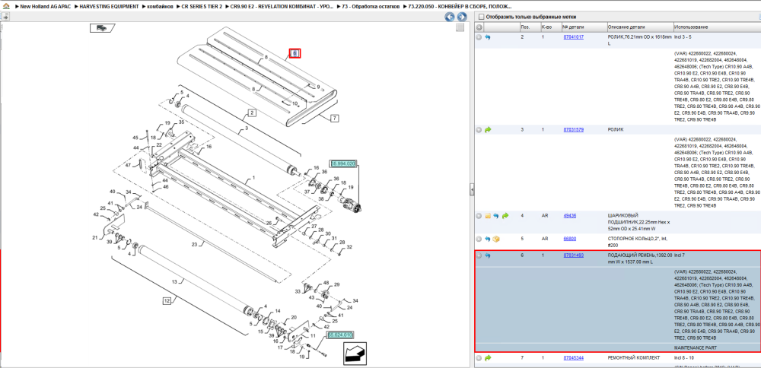Screen dimensions: 761x368
Task: Open CR SERIES TIER 2 breadcrumb
Action: (x=202, y=7)
